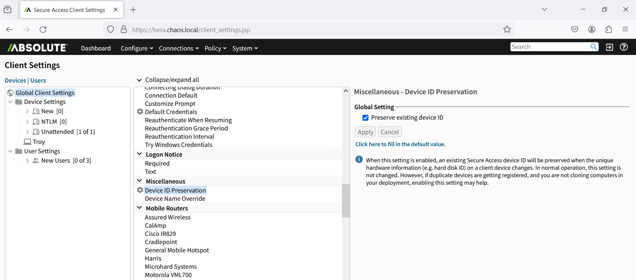Open the System menu
The width and height of the screenshot is (636, 280).
[x=245, y=48]
